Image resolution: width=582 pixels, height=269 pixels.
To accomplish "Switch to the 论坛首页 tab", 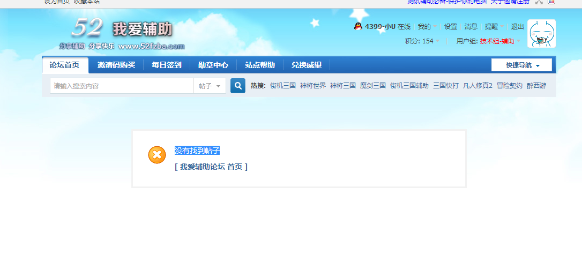I will pyautogui.click(x=65, y=65).
